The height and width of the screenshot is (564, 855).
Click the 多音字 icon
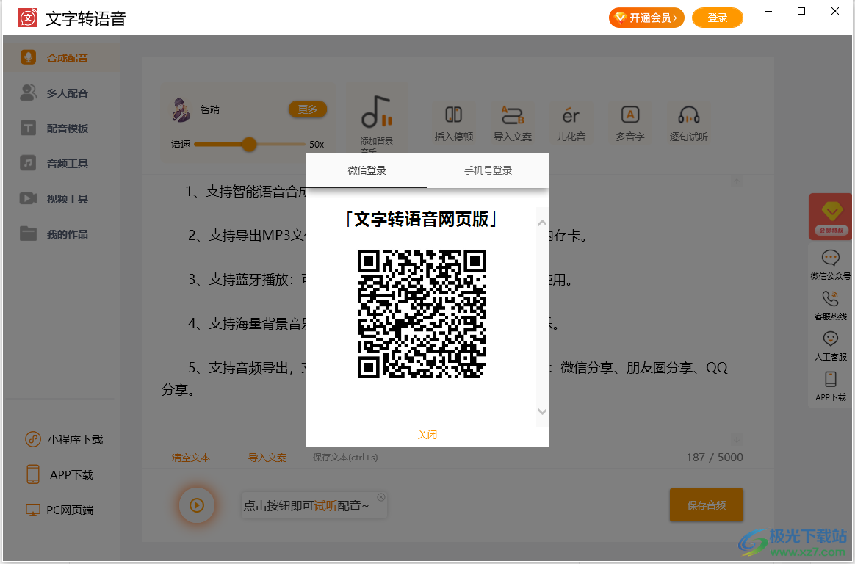[x=630, y=115]
